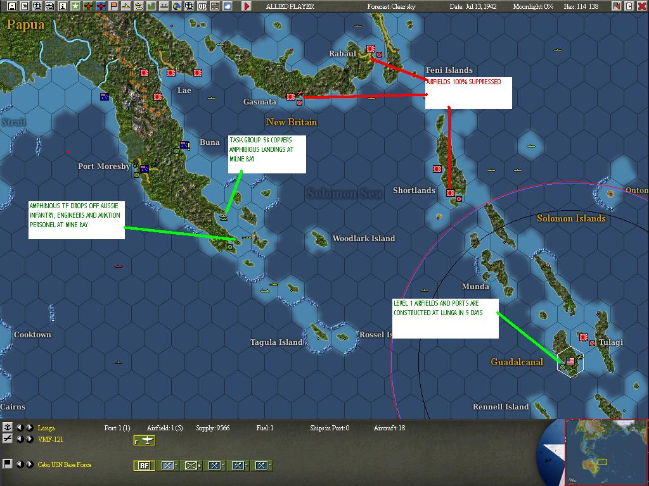The height and width of the screenshot is (486, 649).
Task: Click 'Date: Jul 13, 1942' status text
Action: click(473, 6)
